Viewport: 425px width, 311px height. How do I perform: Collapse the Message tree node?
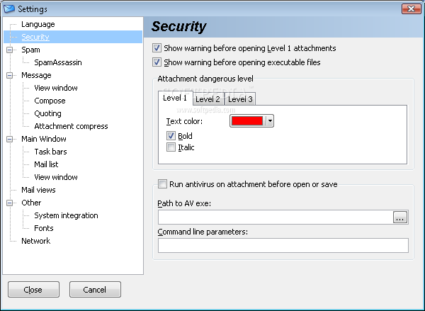10,75
